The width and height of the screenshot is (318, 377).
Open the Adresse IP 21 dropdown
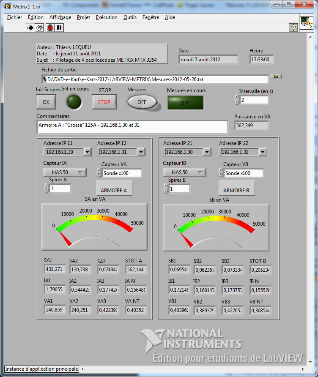(207, 152)
